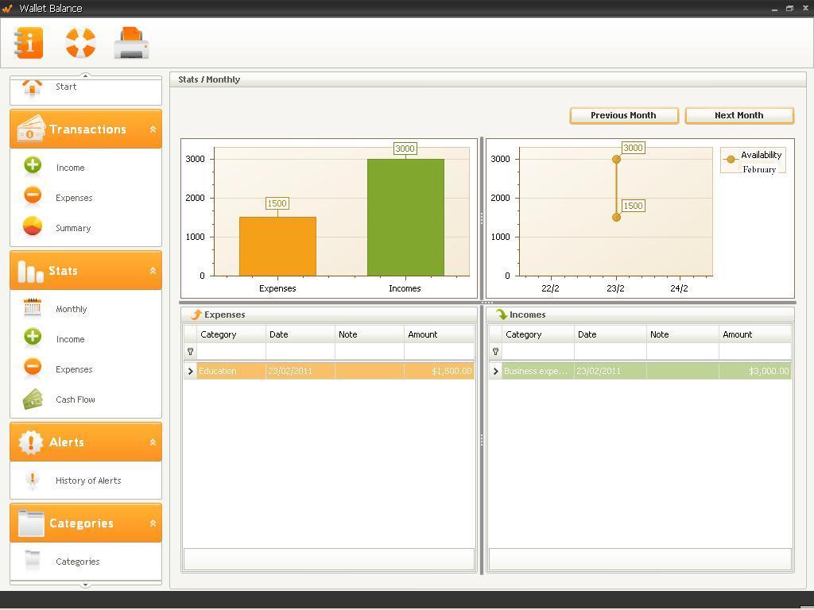
Task: Click the green Incomes bar in chart
Action: point(405,217)
